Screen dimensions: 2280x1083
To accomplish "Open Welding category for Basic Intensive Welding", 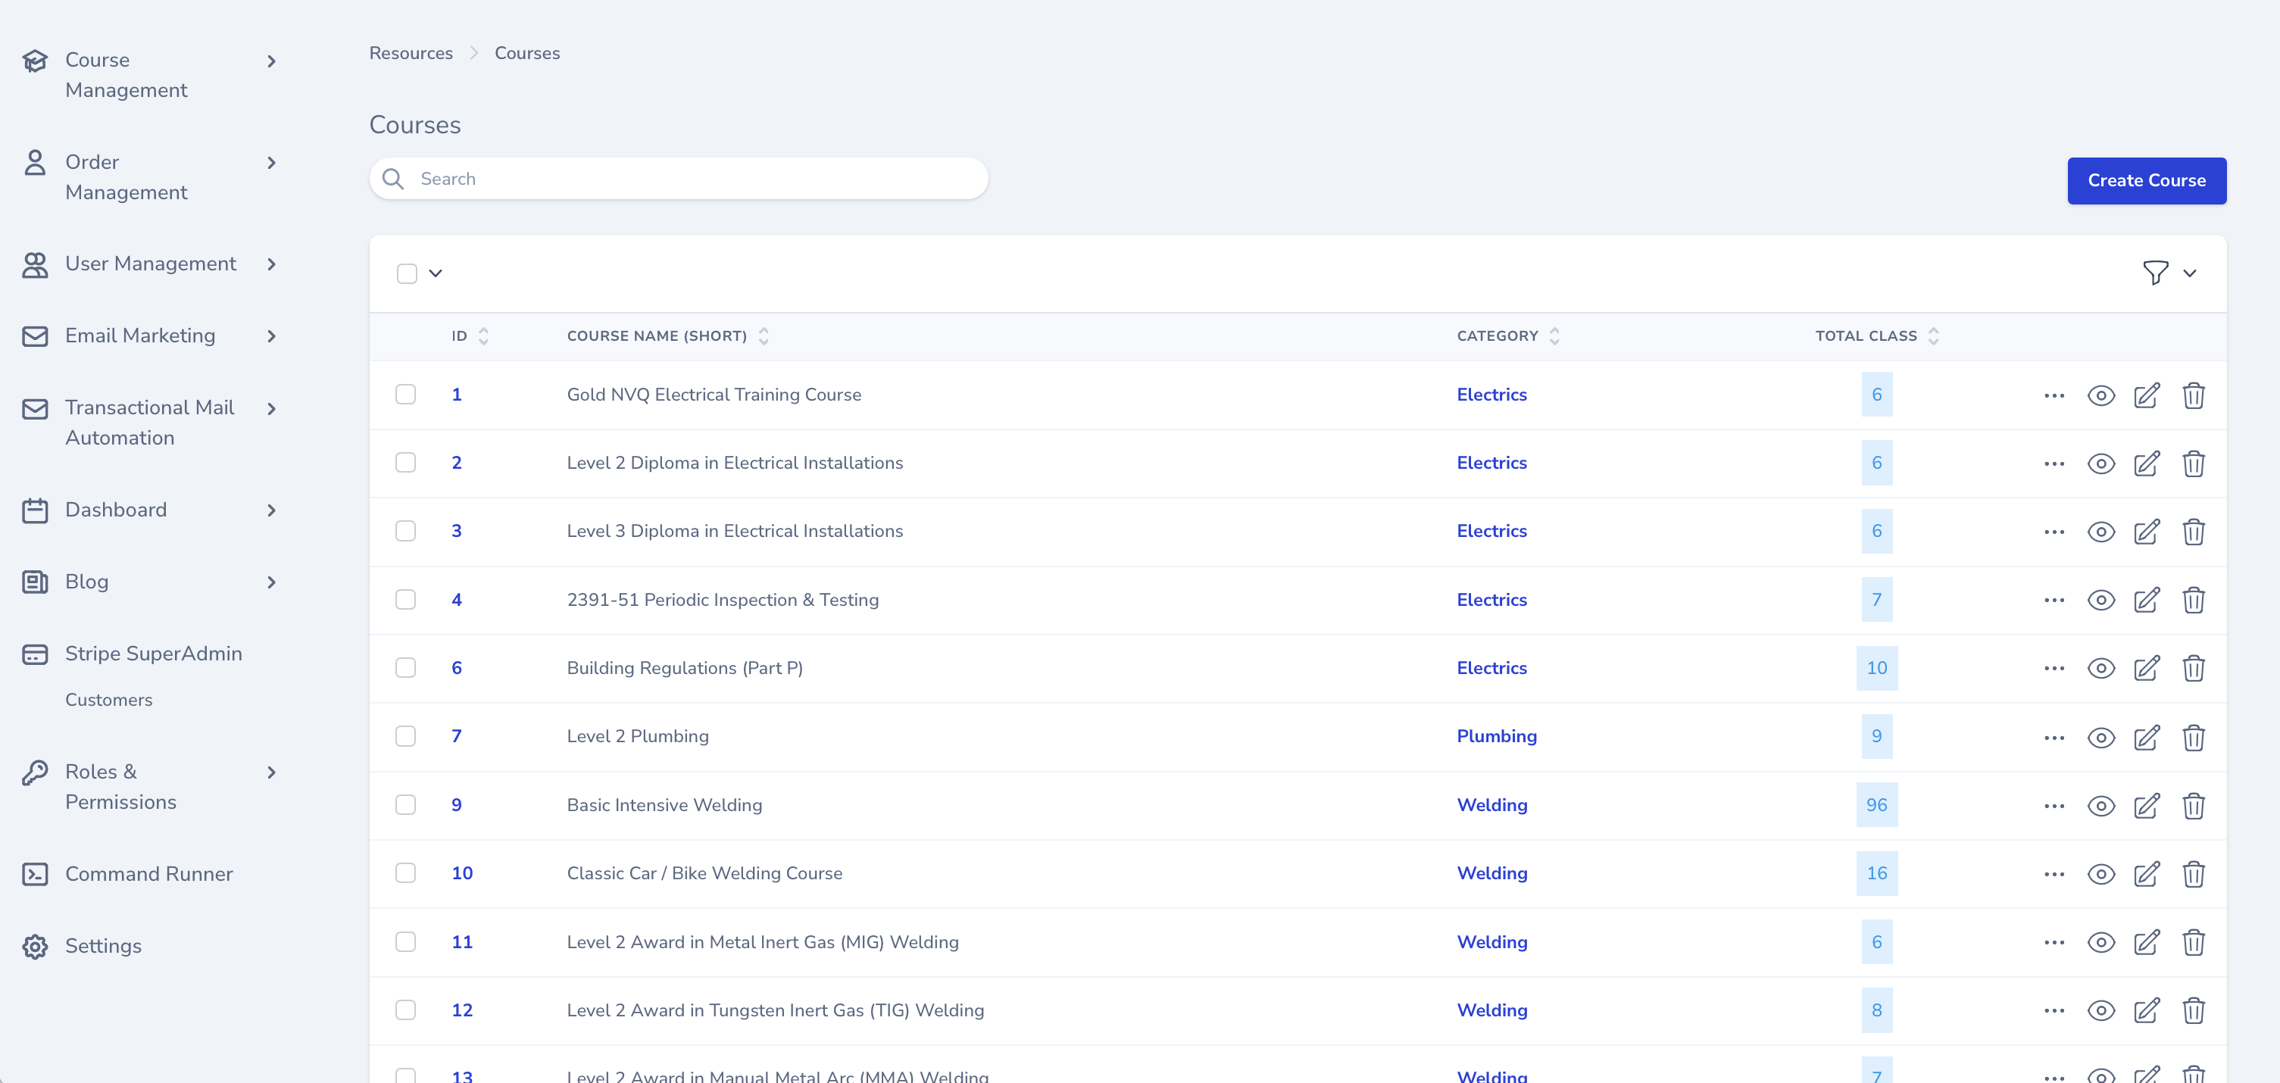I will 1491,805.
